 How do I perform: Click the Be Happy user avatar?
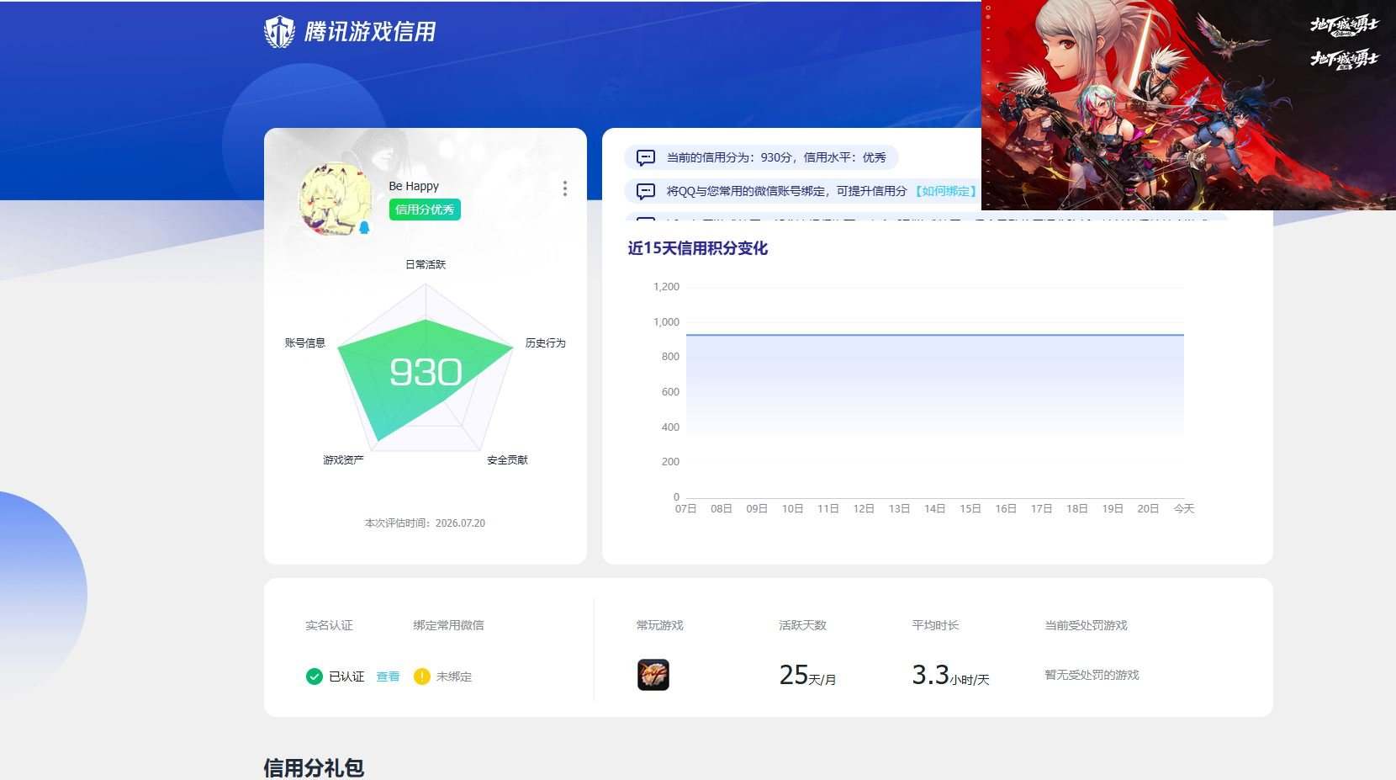336,199
